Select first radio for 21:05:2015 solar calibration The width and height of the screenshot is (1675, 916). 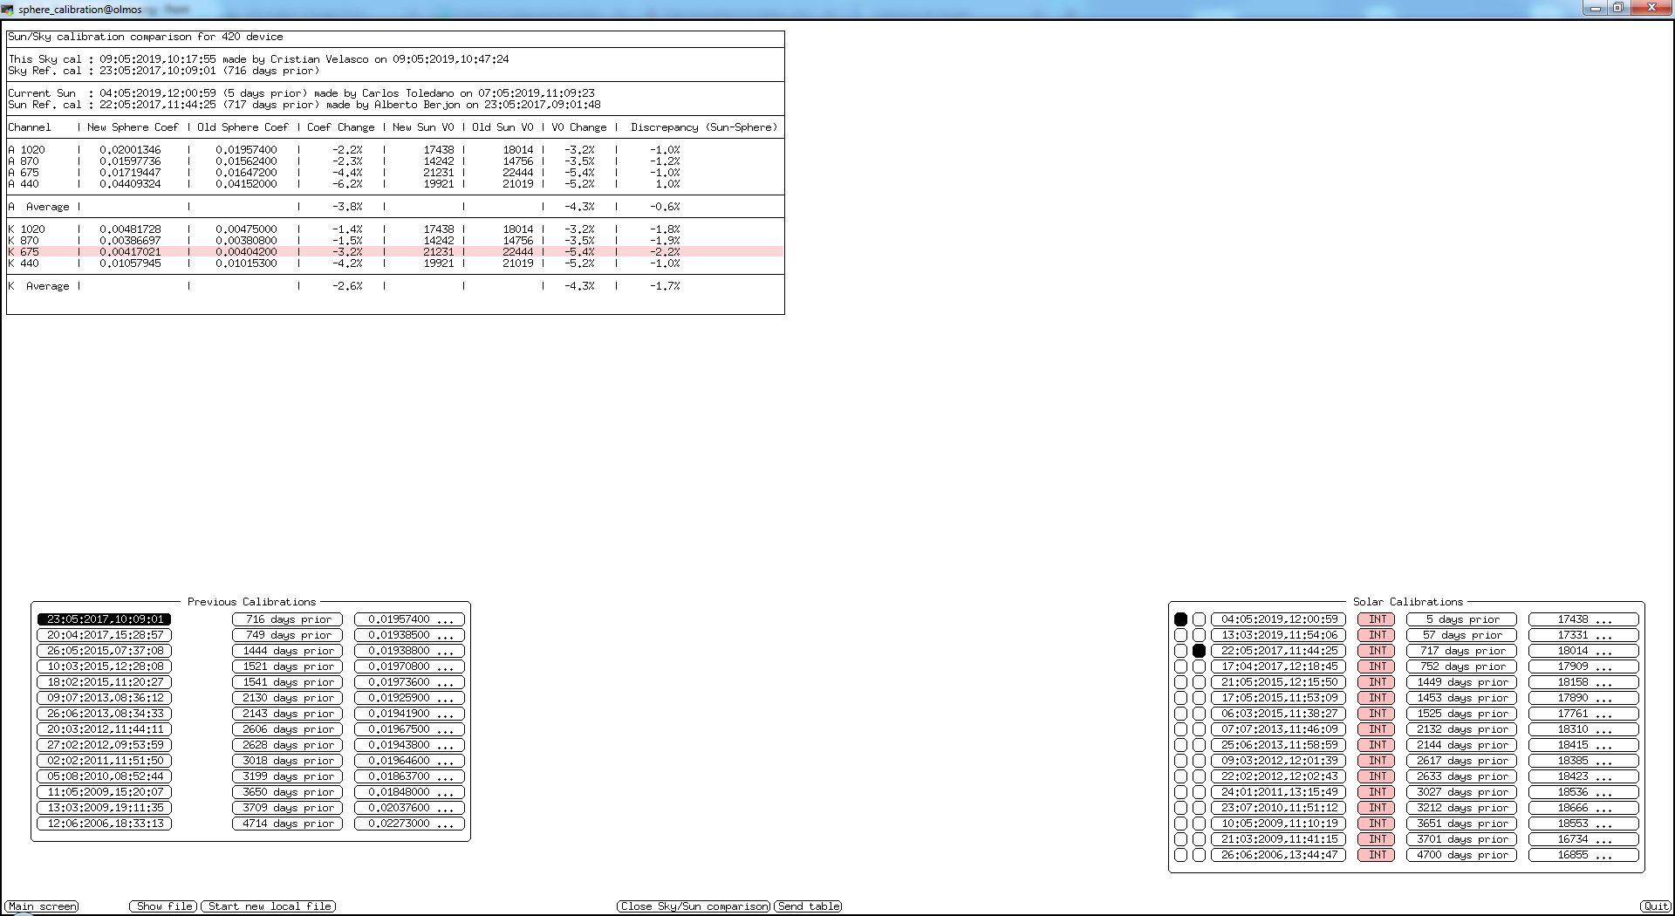point(1180,682)
